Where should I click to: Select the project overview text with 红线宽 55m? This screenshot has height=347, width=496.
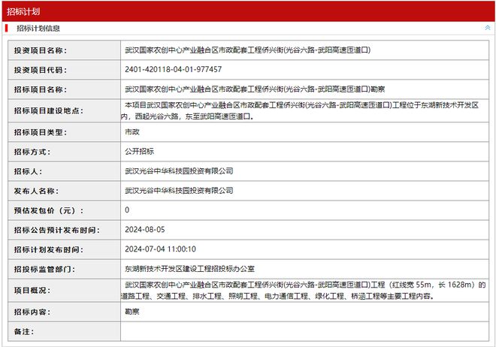pos(304,291)
